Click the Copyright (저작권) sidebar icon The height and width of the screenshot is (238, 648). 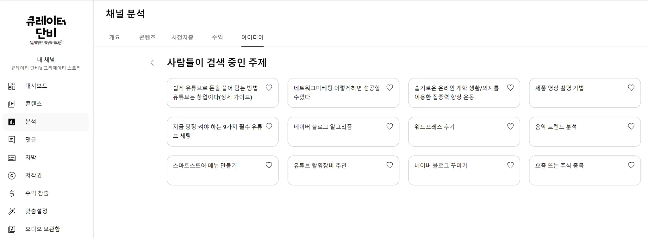(12, 176)
